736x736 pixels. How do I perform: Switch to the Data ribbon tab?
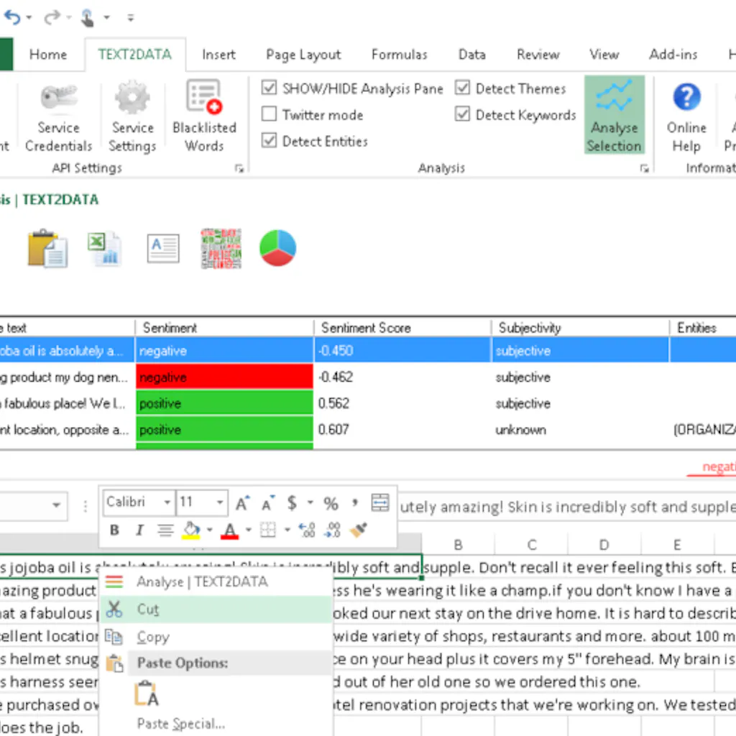tap(471, 54)
